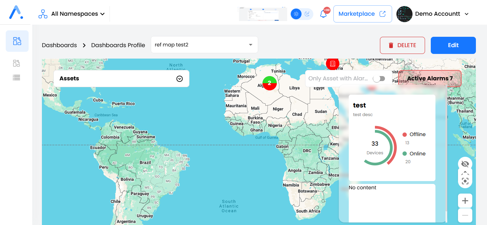Open the list view icon in the left sidebar
Screen dimensions: 487x225
pyautogui.click(x=16, y=77)
